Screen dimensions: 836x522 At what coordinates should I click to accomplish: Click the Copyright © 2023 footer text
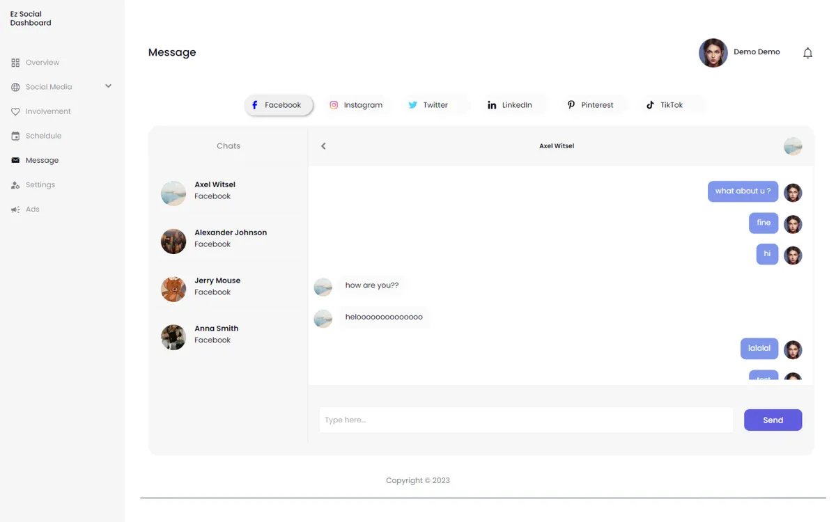(418, 480)
